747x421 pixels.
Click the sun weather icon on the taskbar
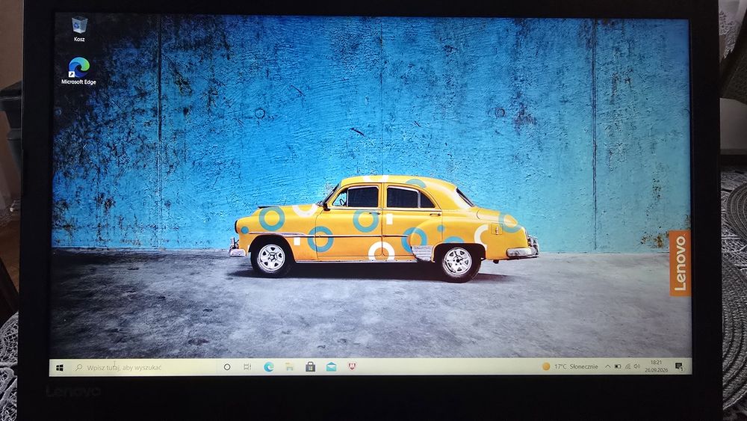tap(546, 366)
